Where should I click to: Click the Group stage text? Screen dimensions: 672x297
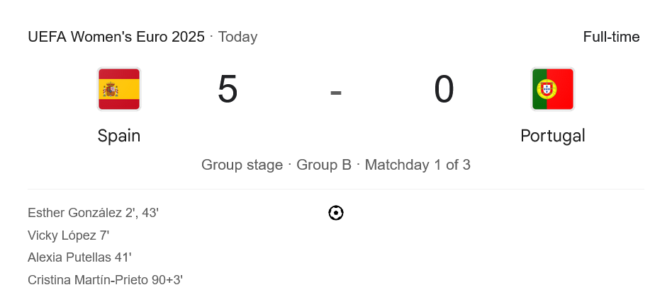point(242,165)
